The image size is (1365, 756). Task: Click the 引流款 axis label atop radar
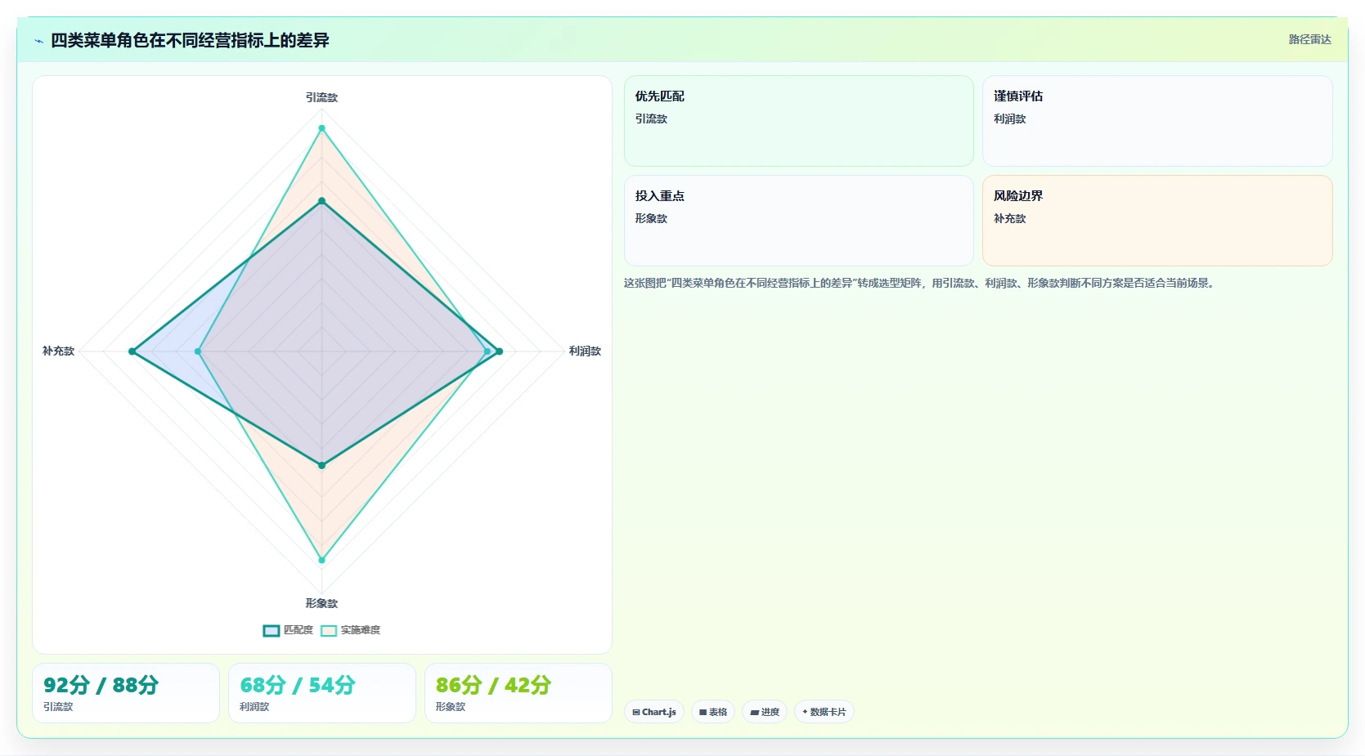pos(321,97)
